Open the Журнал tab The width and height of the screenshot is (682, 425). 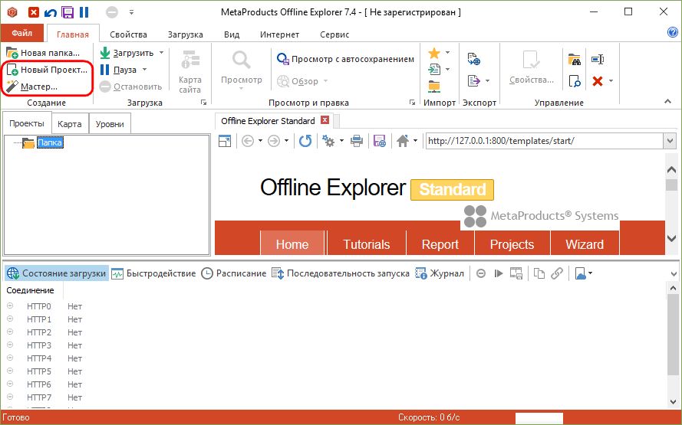click(440, 273)
